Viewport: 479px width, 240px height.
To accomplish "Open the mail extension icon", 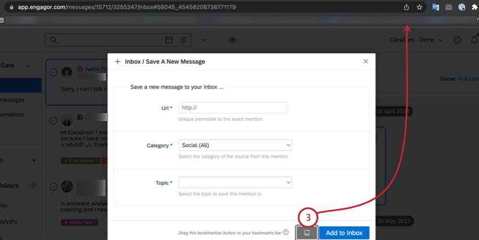I will [449, 7].
